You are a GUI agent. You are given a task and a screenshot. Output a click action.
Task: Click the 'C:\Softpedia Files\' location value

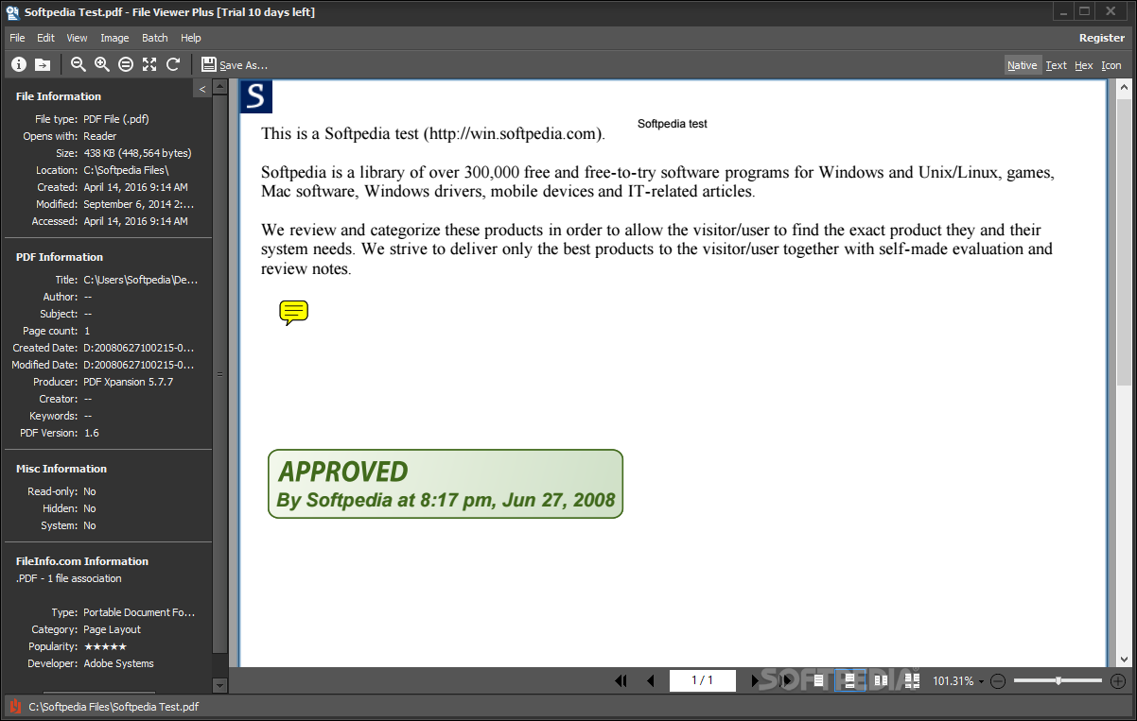click(x=126, y=170)
